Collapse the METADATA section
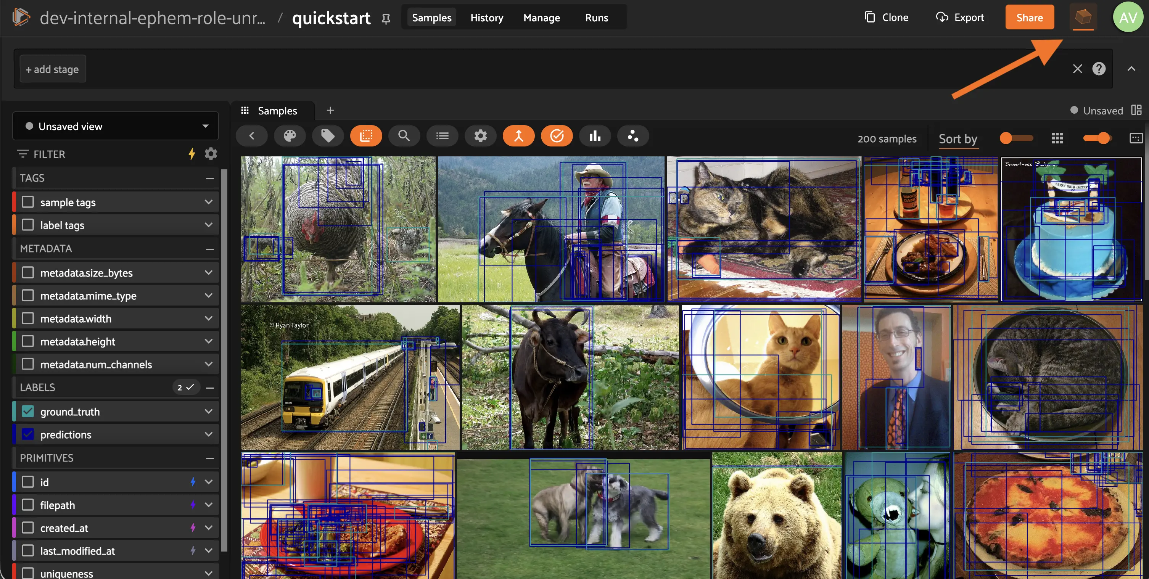 pyautogui.click(x=210, y=248)
